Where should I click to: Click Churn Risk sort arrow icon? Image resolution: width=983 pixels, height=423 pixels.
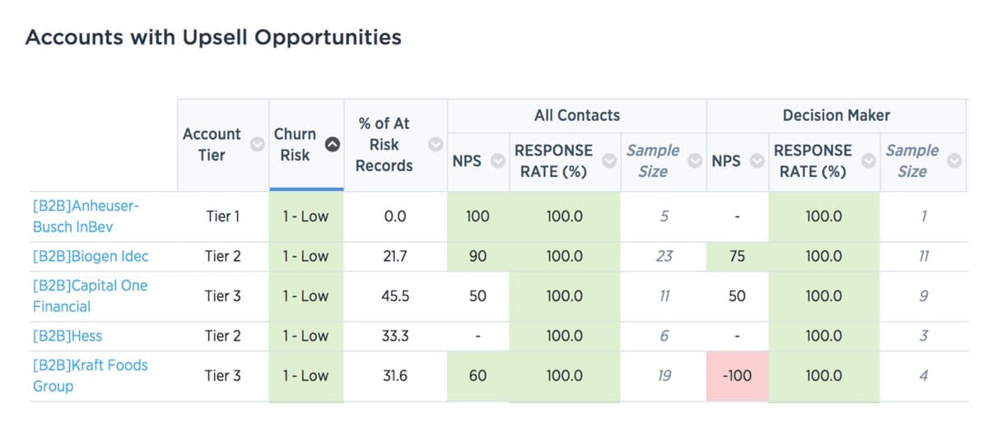332,144
